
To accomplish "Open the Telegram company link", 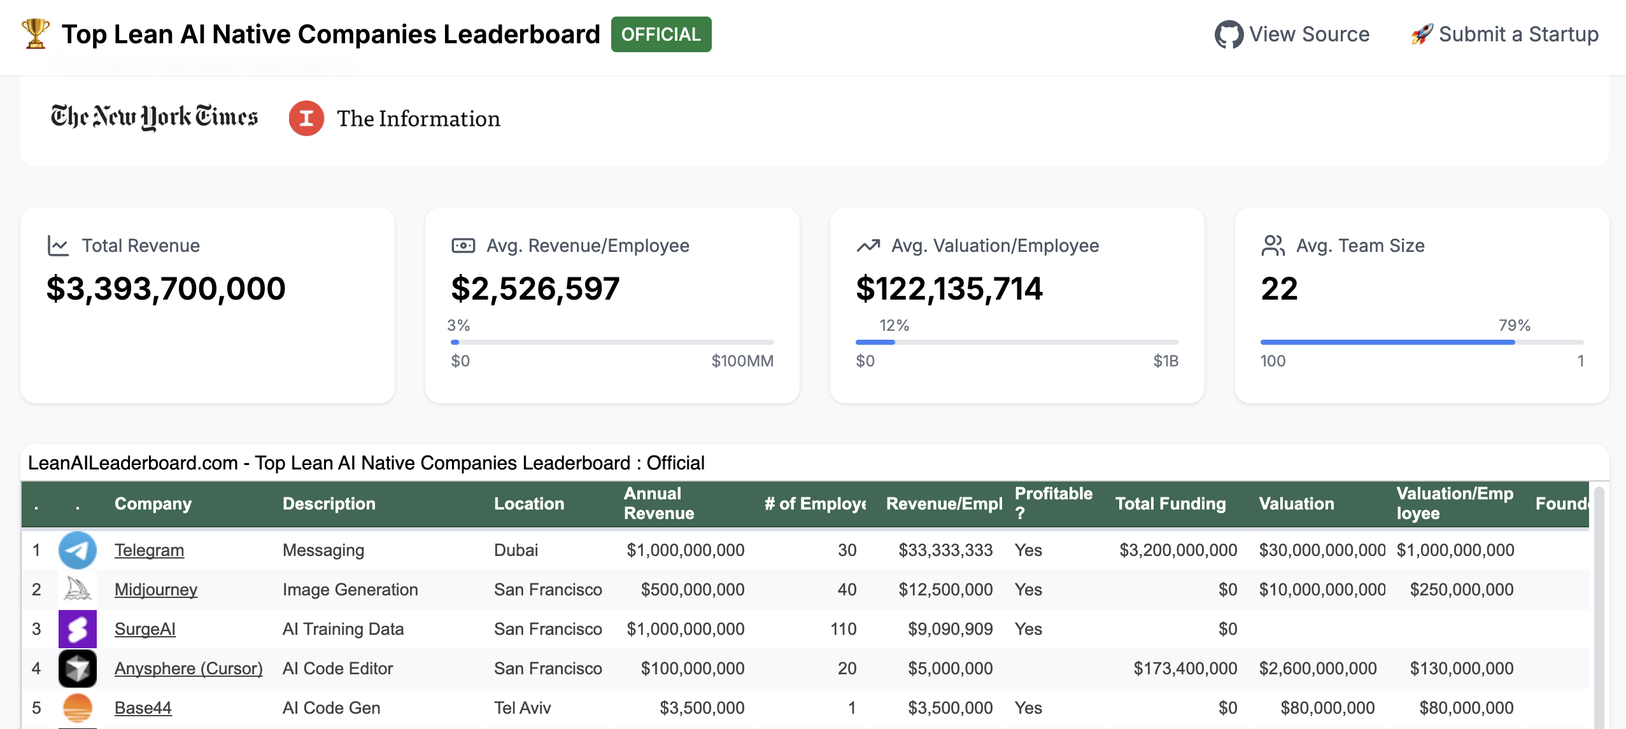I will click(x=149, y=550).
